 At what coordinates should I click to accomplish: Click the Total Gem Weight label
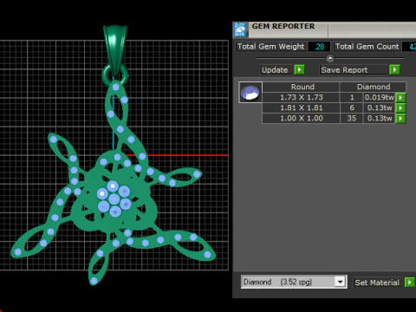point(270,47)
